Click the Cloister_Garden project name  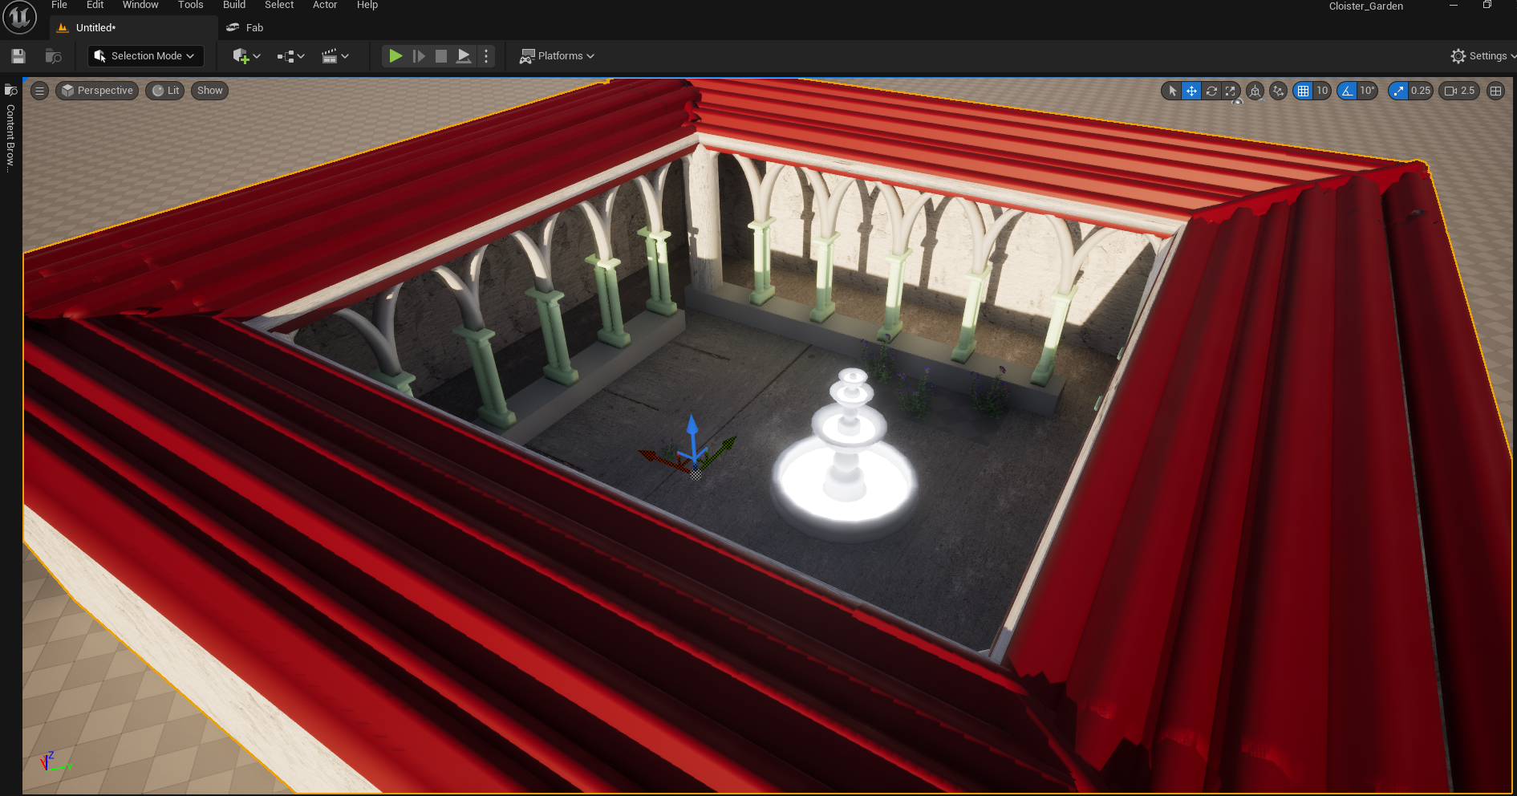1365,6
